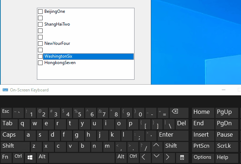Select the BeijingOne list item text

[x=55, y=11]
